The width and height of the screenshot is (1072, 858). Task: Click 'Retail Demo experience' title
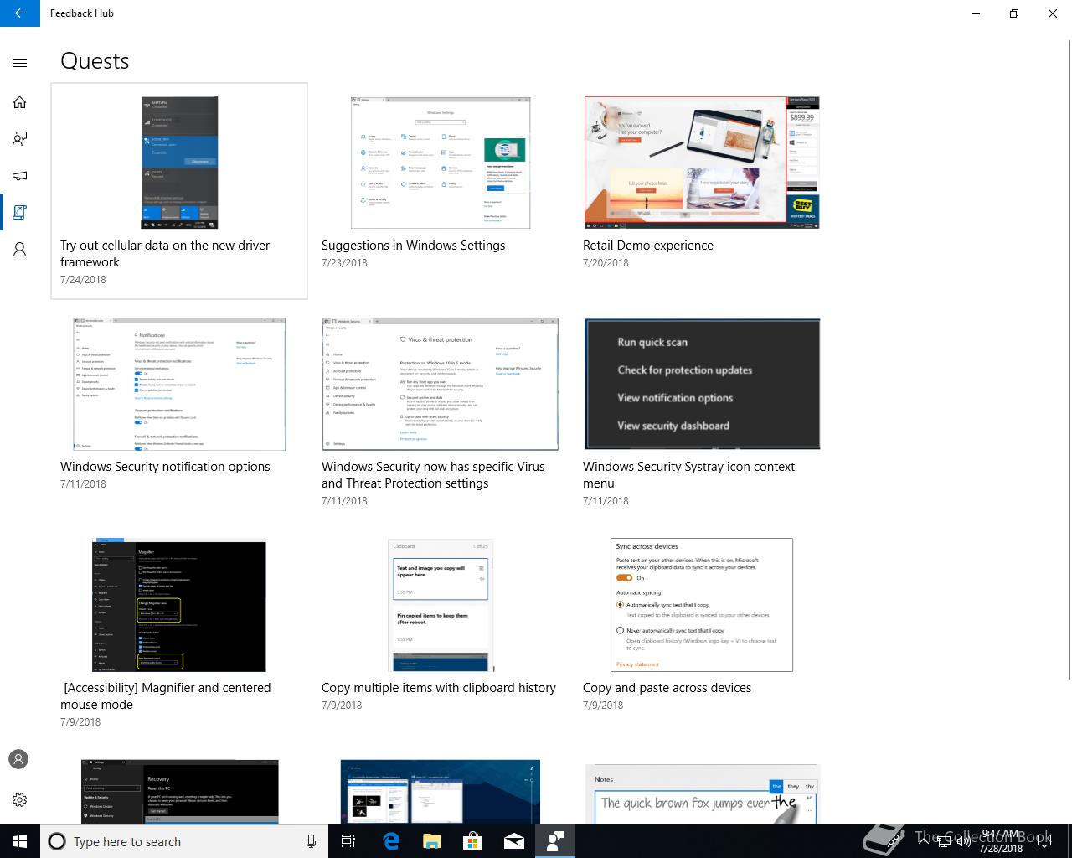click(x=648, y=246)
